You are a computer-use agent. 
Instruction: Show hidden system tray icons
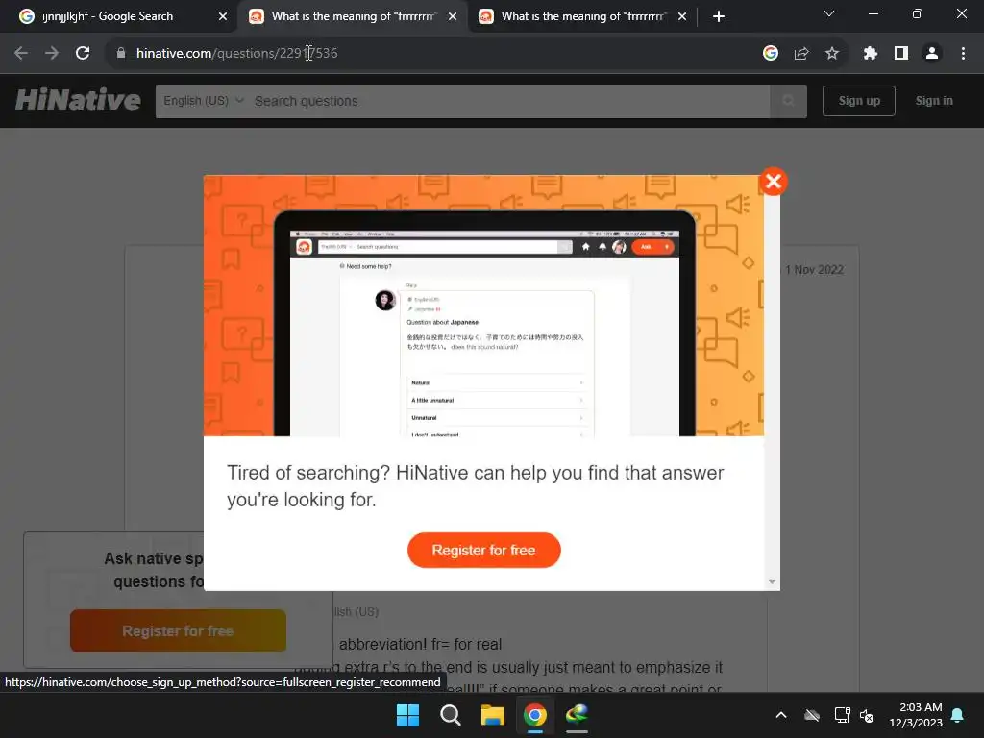[781, 715]
